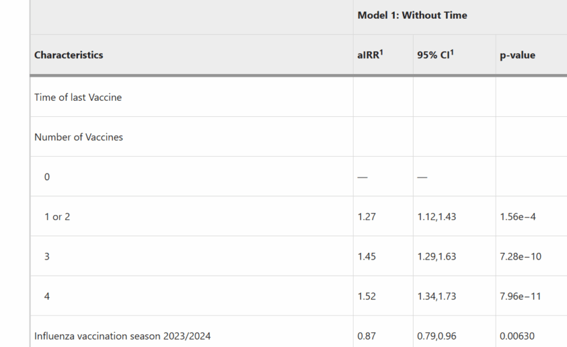
Task: Select the aIRR value 1.52
Action: pyautogui.click(x=367, y=296)
